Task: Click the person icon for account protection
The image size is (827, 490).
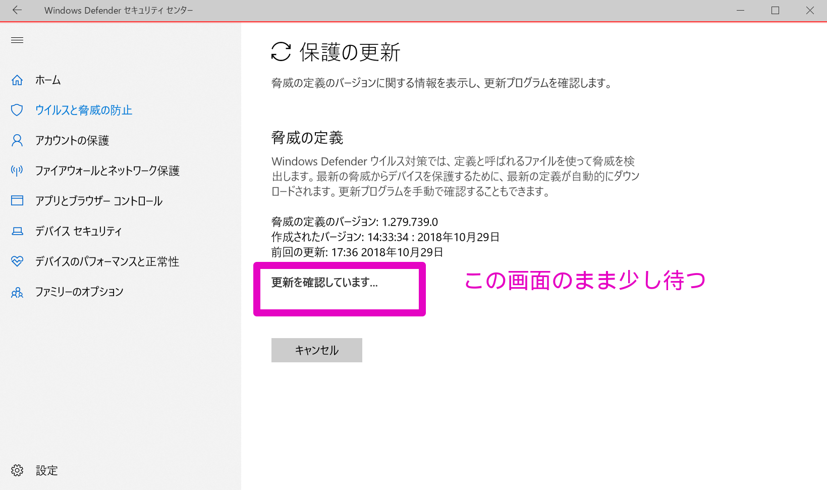Action: point(17,140)
